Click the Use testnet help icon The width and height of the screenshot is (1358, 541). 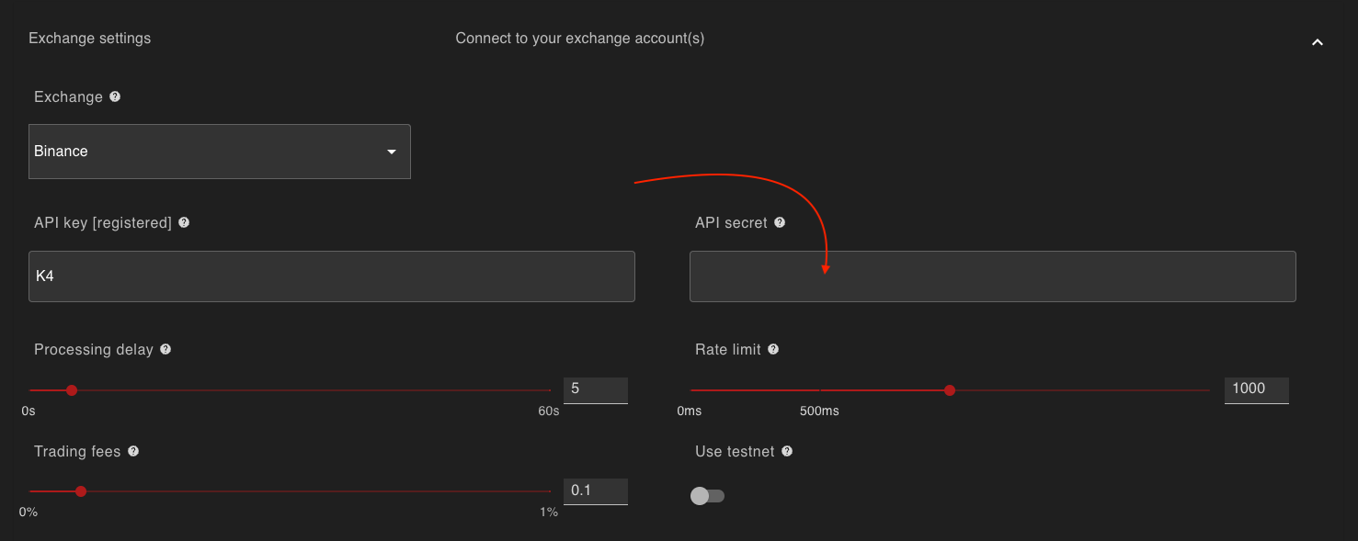[x=787, y=451]
